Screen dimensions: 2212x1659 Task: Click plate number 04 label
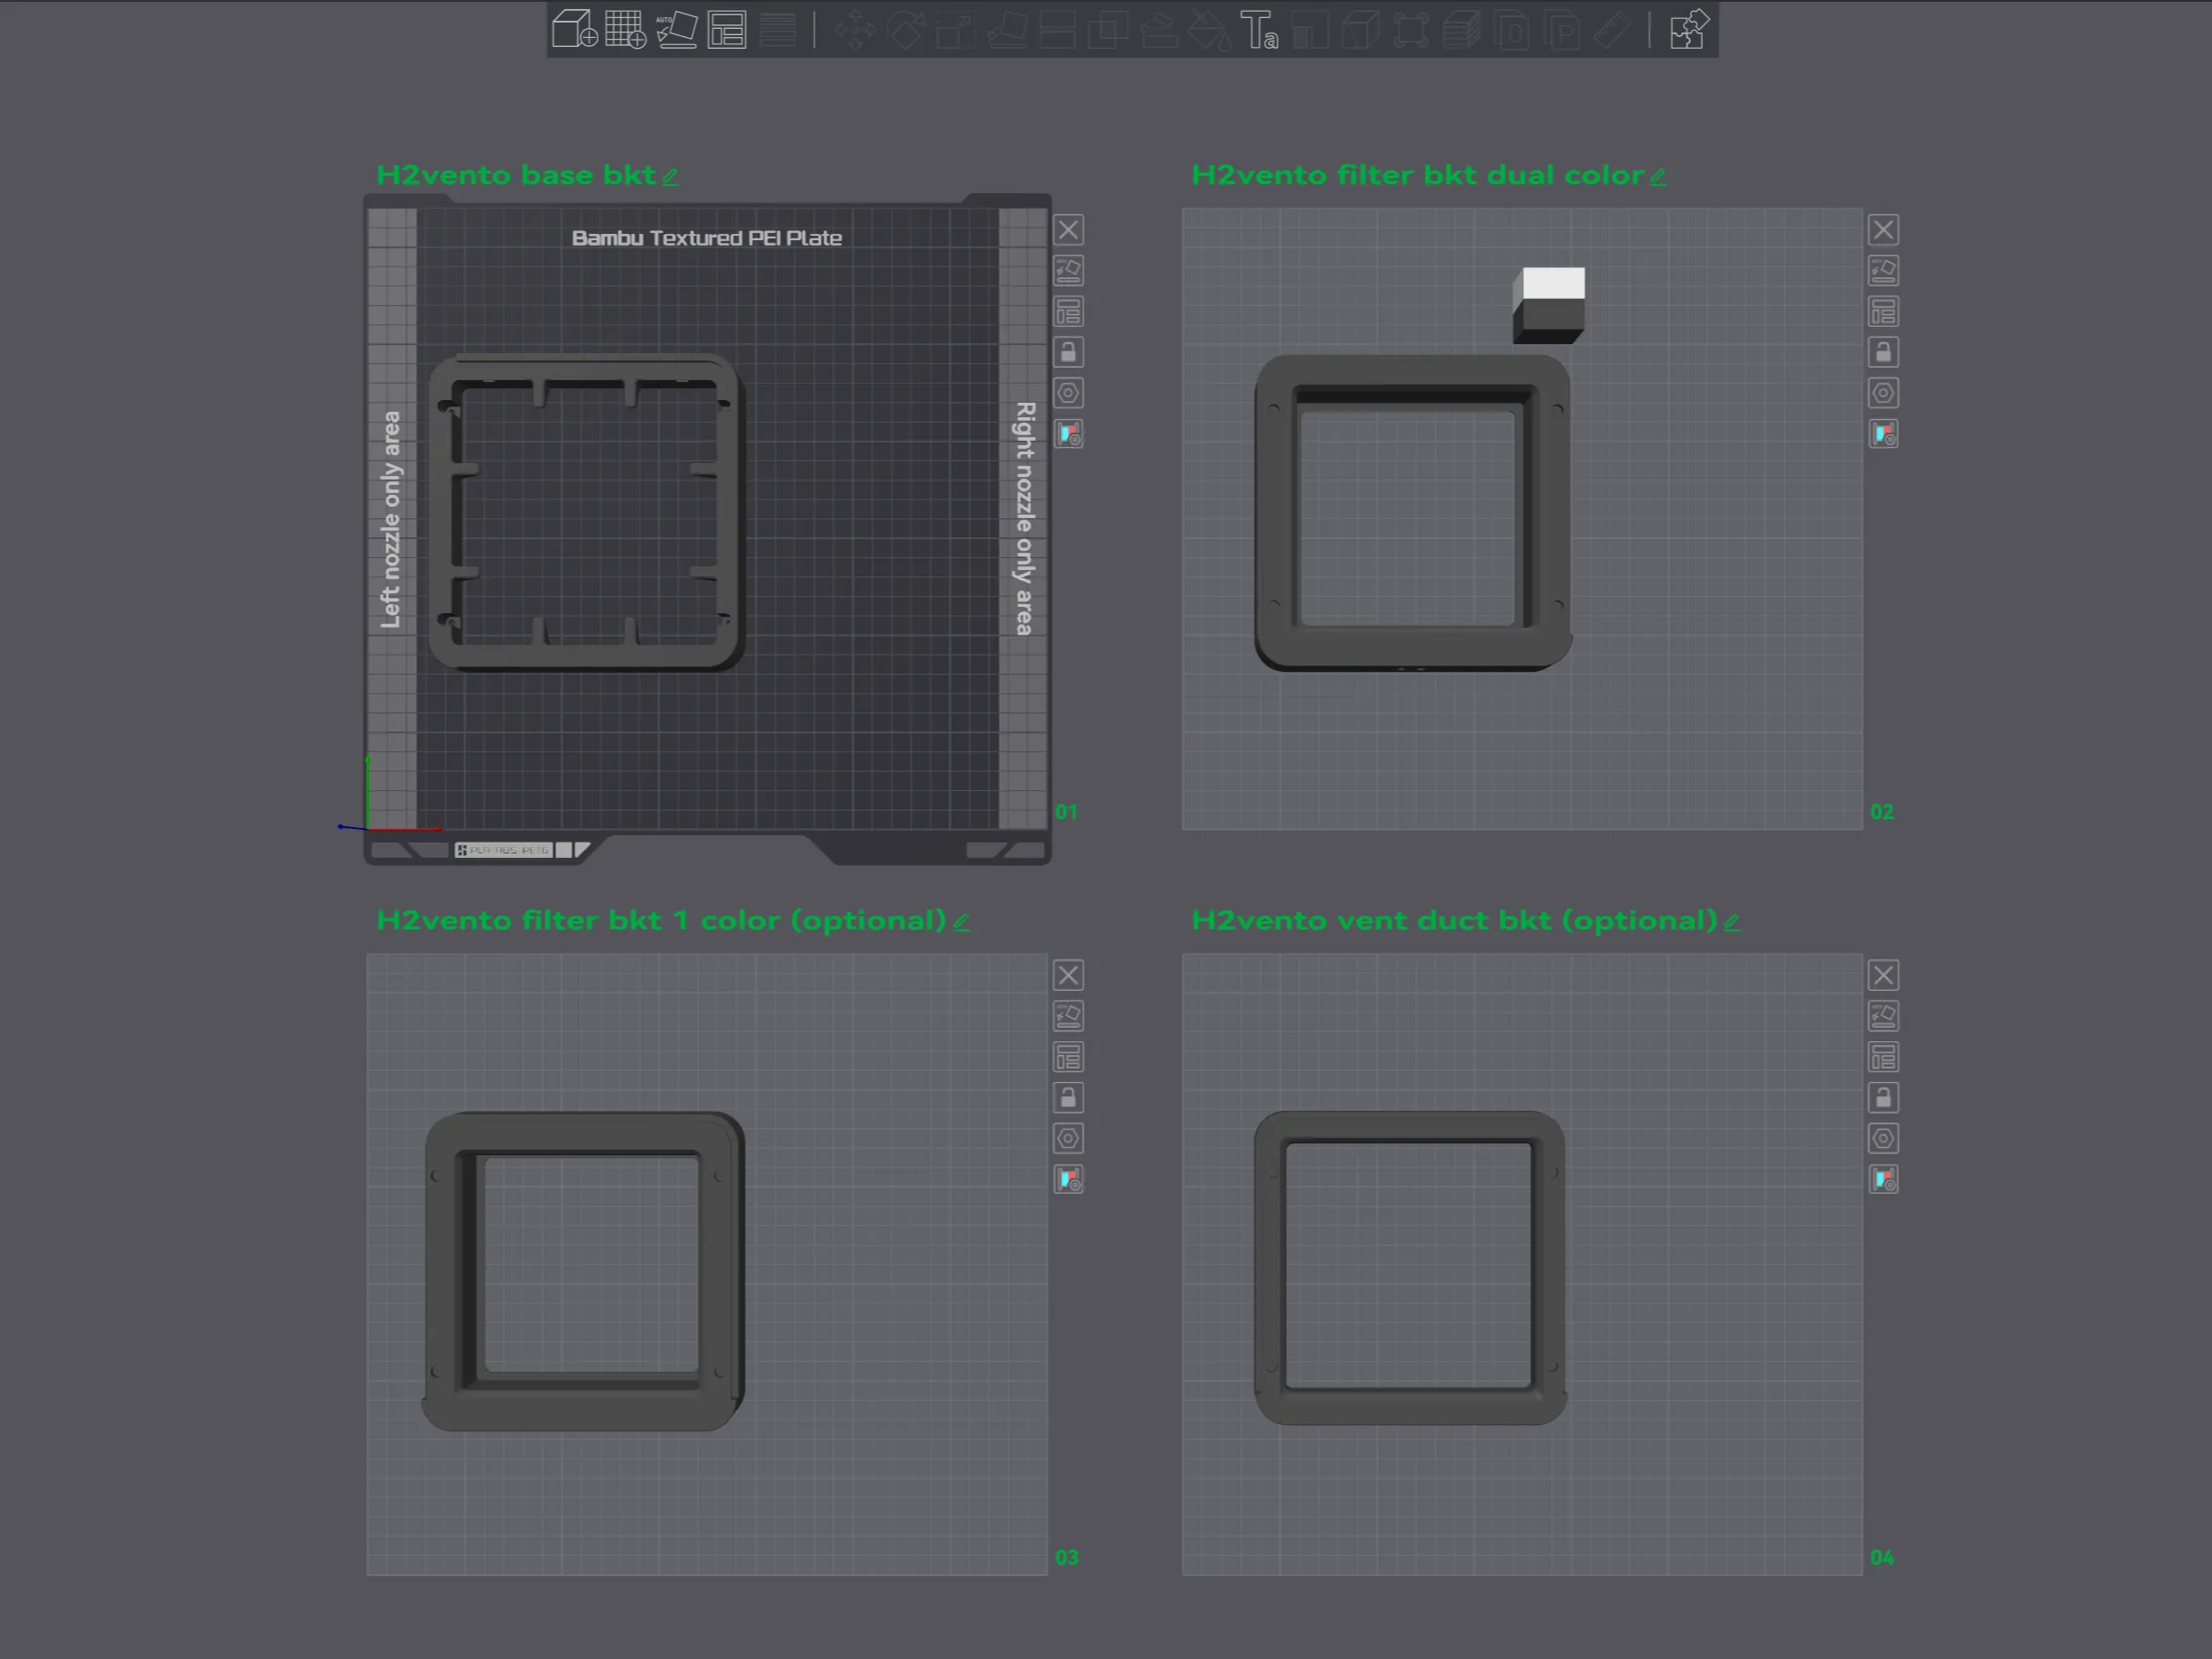tap(1882, 1557)
